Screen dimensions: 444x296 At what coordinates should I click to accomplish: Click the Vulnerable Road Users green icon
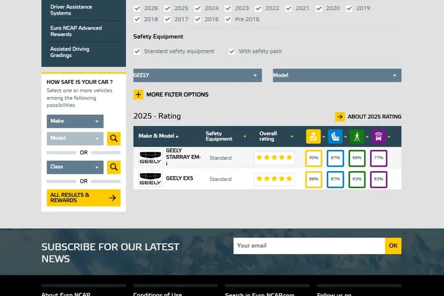[x=356, y=136]
